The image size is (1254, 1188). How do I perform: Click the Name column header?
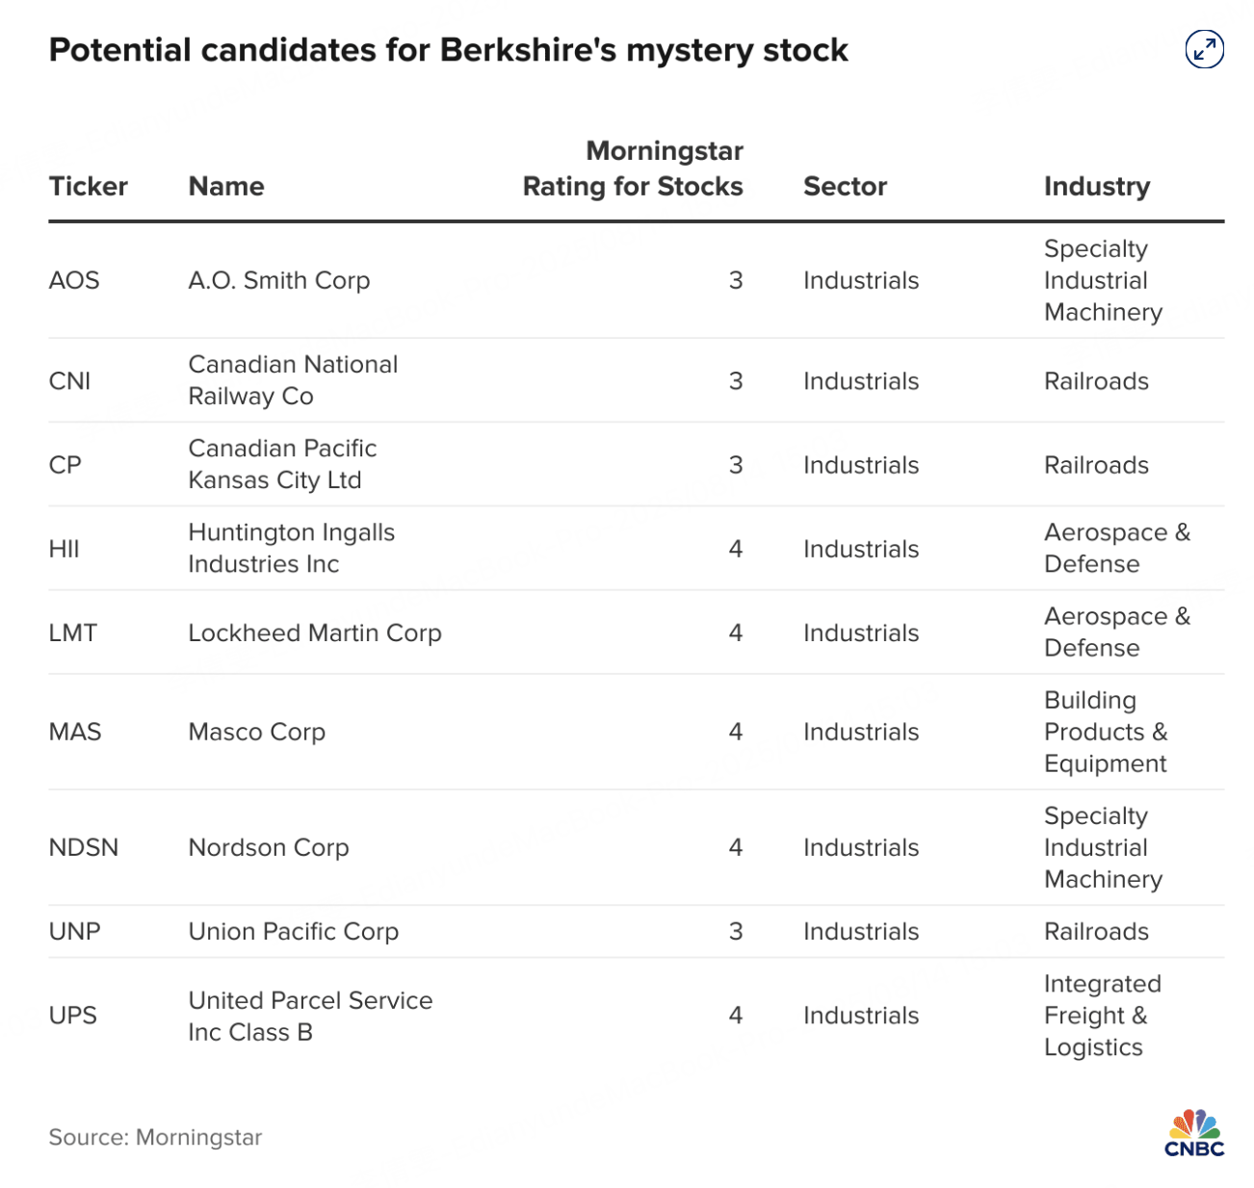point(226,186)
